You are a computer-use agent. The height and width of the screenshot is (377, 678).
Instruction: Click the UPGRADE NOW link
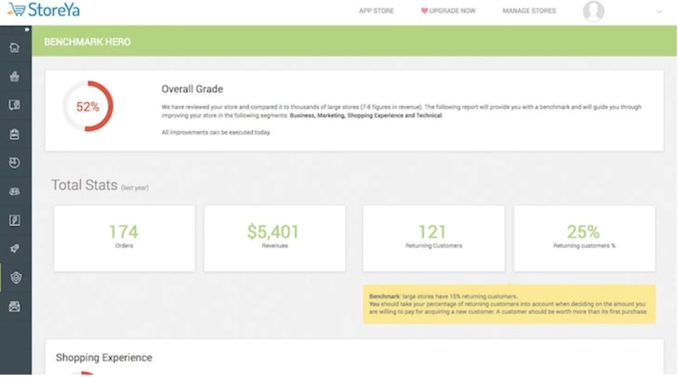448,11
